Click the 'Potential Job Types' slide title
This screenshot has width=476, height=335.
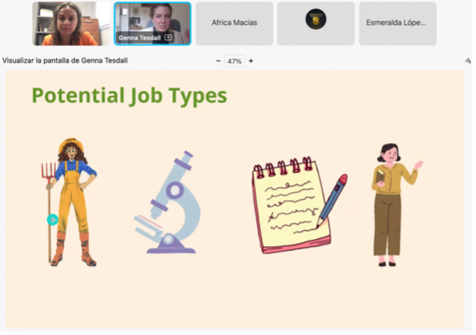tap(129, 95)
